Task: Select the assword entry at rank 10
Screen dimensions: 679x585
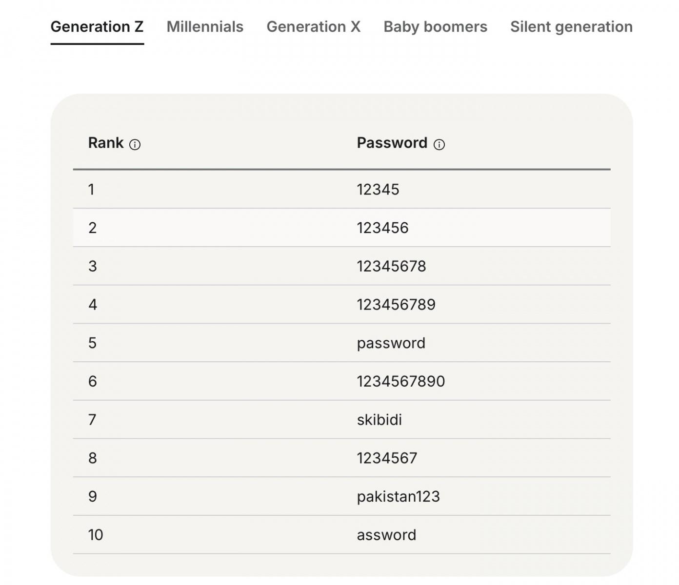Action: tap(386, 535)
